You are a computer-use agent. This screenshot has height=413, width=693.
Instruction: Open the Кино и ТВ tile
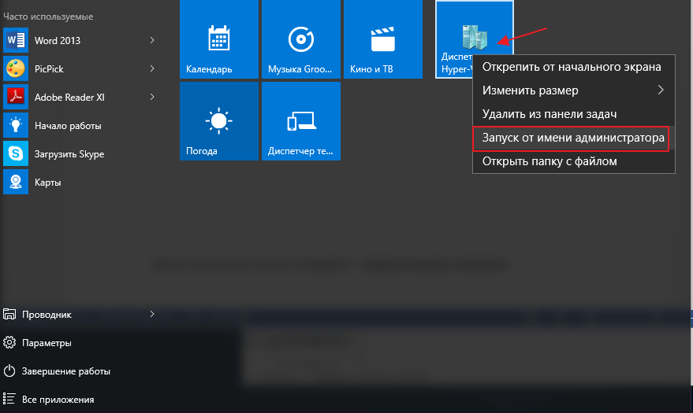click(x=383, y=39)
